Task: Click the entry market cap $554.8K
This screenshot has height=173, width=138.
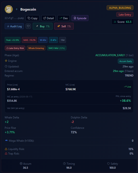Action: tap(12, 101)
